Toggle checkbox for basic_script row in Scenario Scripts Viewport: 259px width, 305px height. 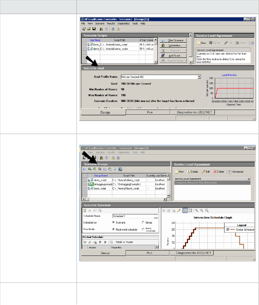88,44
